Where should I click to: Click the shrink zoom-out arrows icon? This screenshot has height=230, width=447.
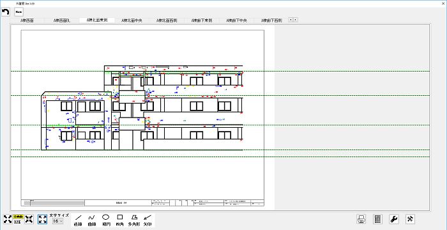click(29, 219)
